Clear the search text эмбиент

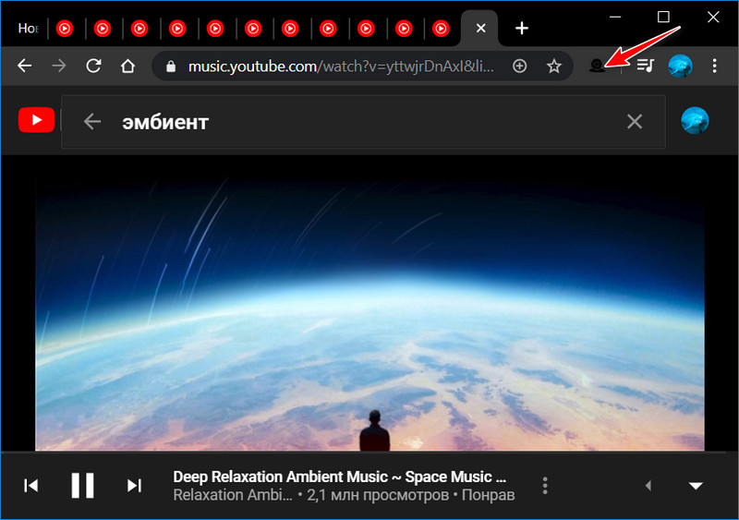tap(635, 122)
